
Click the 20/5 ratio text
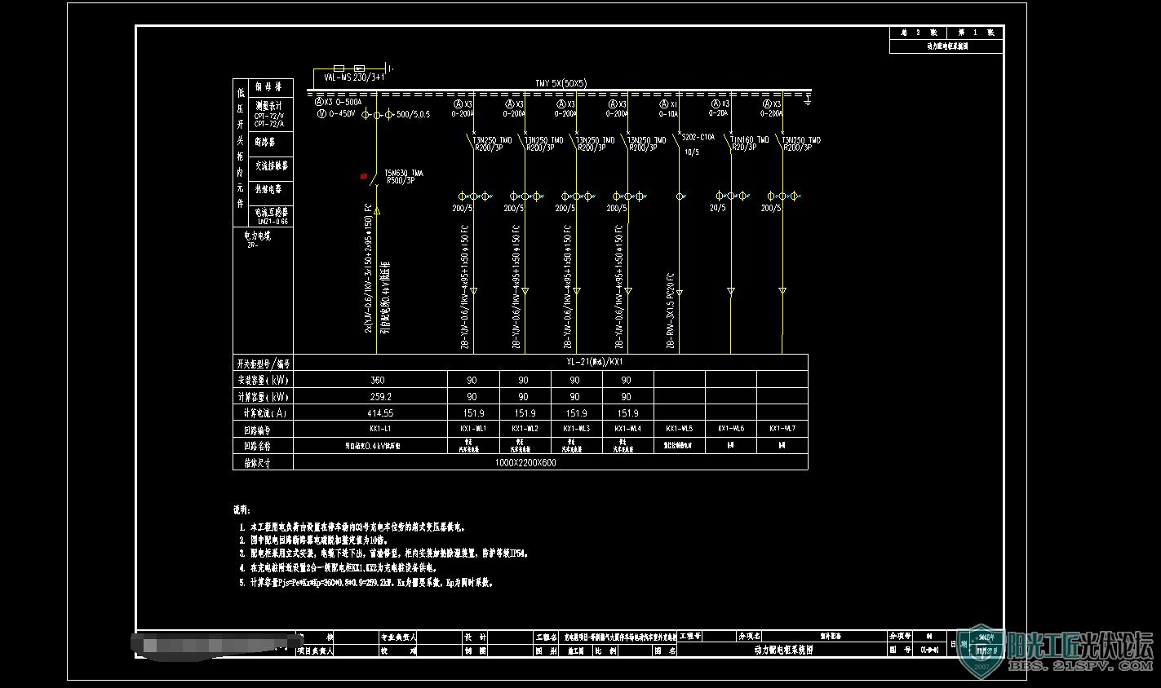point(717,208)
